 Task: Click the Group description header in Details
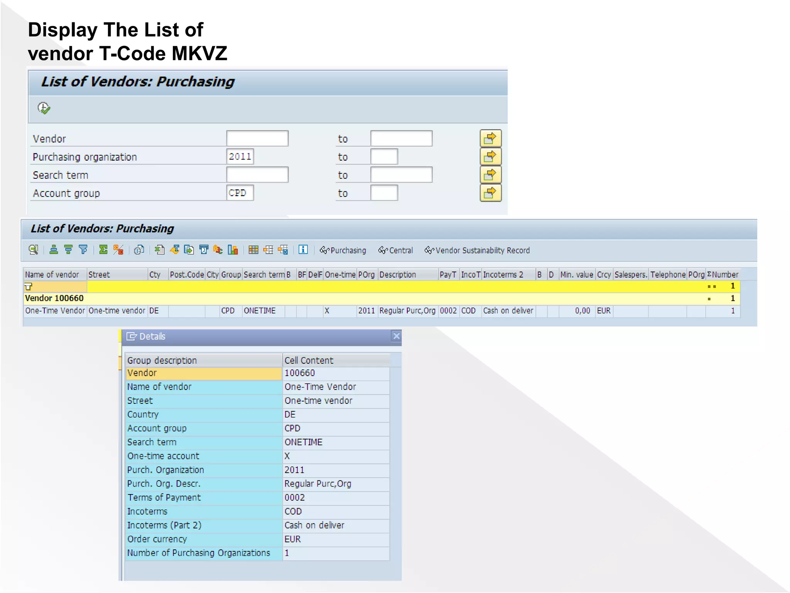point(204,360)
